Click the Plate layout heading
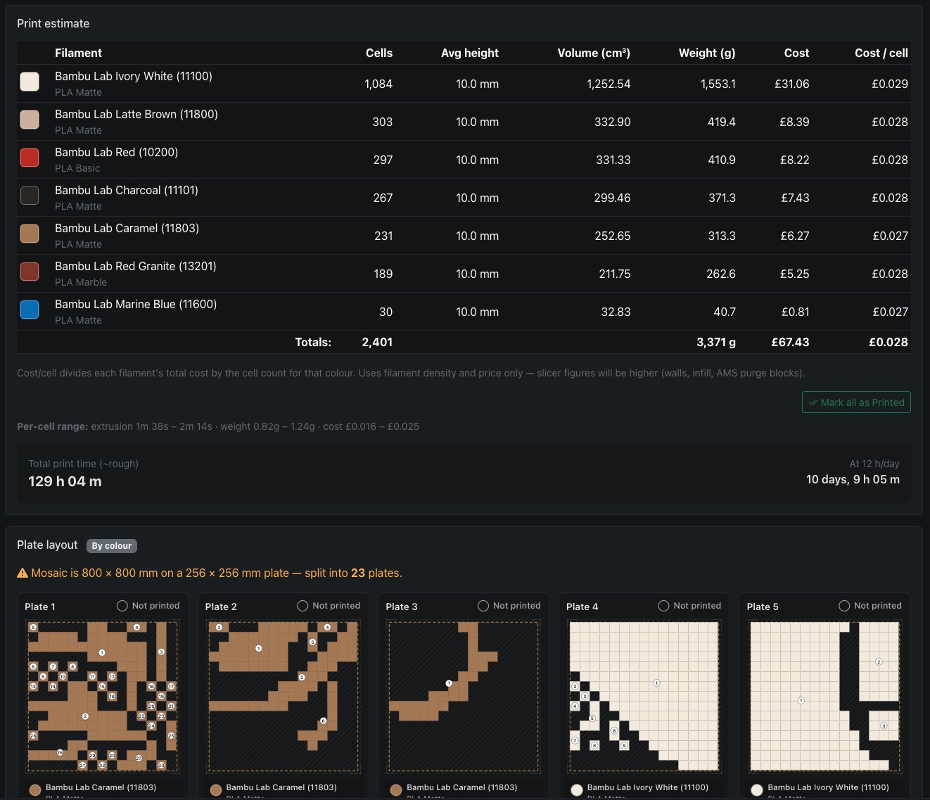930x800 pixels. 47,545
